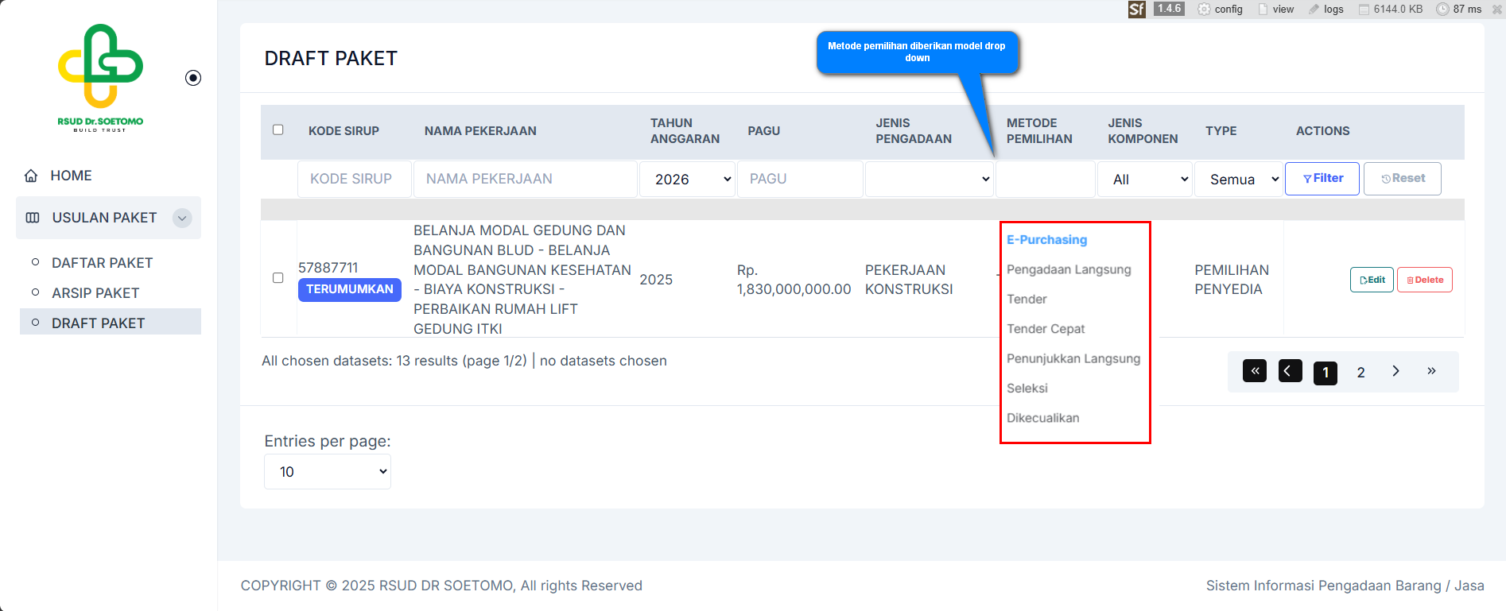Click the Symfony debug toolbar icon
The width and height of the screenshot is (1506, 611).
(1137, 10)
